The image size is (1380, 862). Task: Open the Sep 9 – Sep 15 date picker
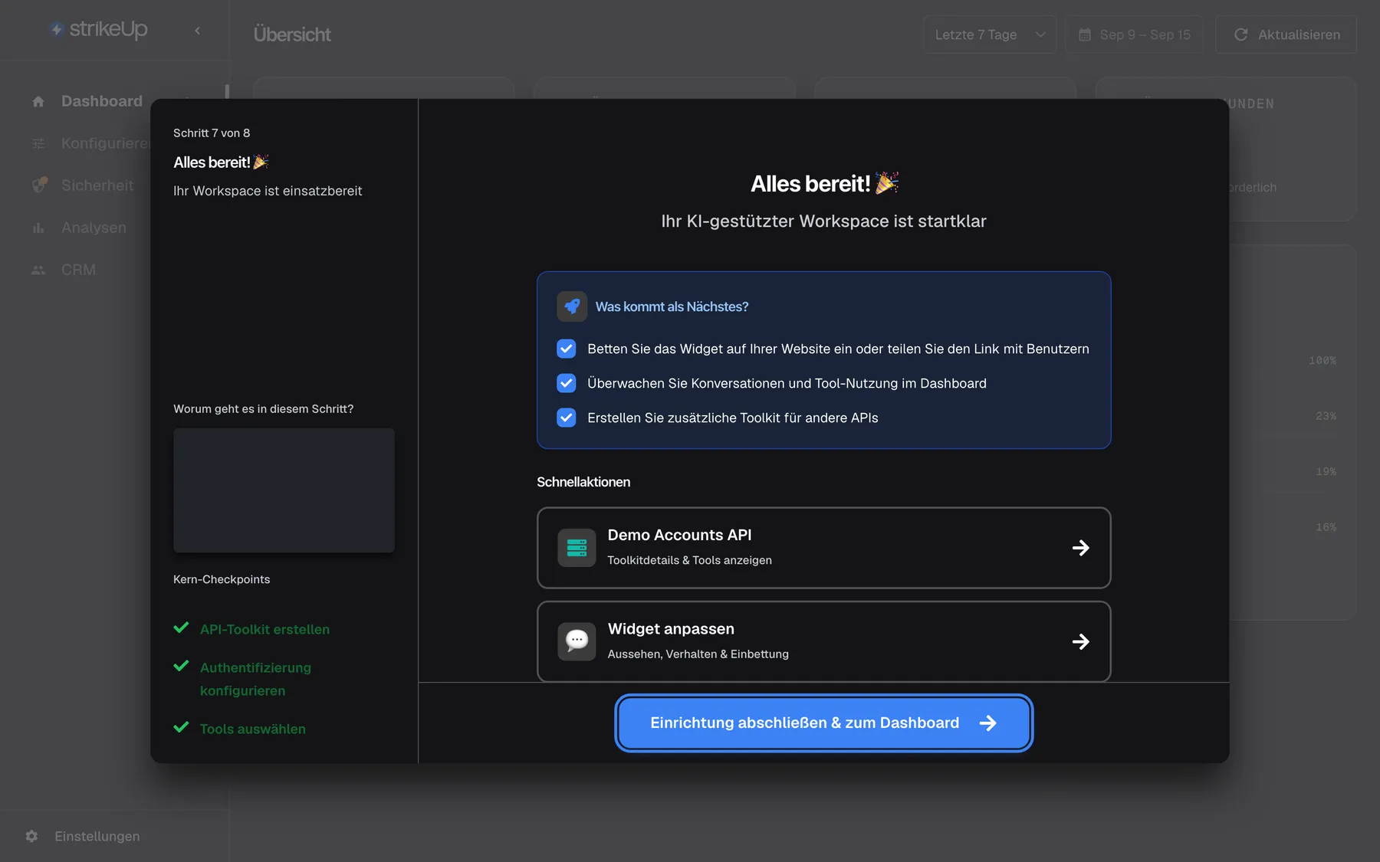[1134, 34]
